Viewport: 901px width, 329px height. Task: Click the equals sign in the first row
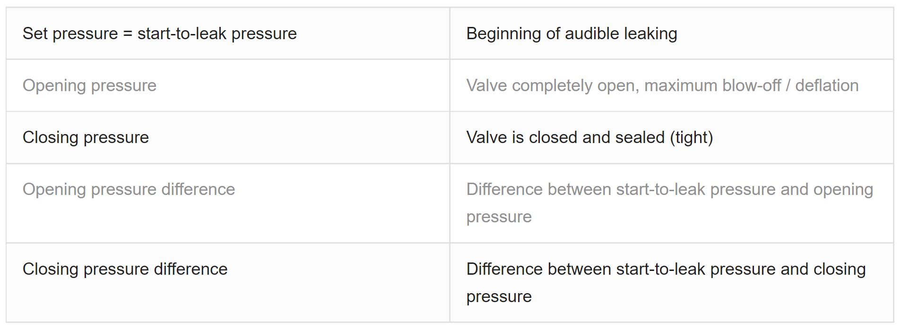128,34
